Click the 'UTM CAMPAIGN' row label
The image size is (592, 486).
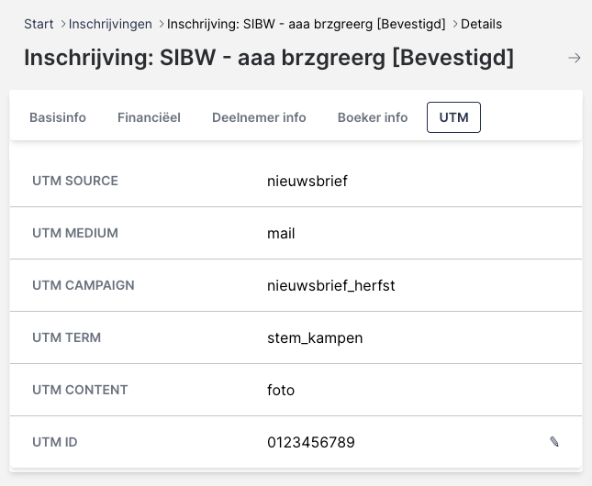coord(84,285)
